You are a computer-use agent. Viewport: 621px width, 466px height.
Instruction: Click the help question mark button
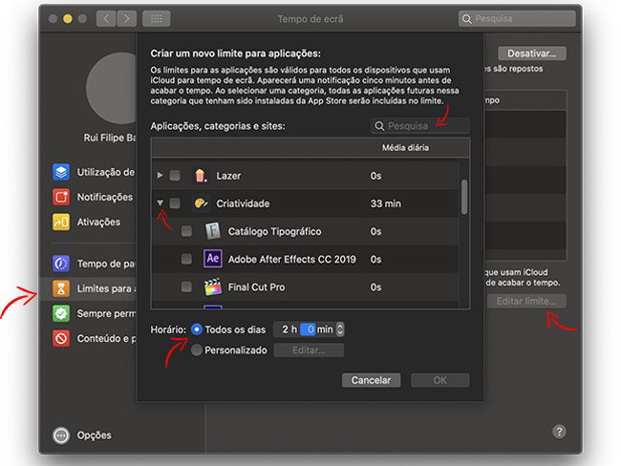click(559, 432)
